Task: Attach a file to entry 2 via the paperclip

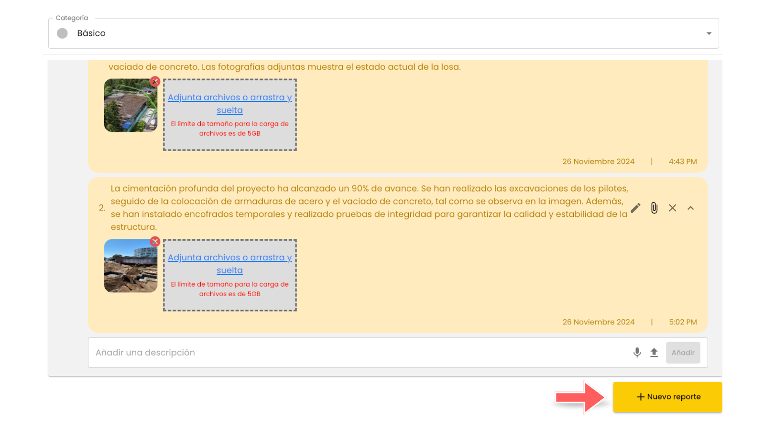Action: 654,208
